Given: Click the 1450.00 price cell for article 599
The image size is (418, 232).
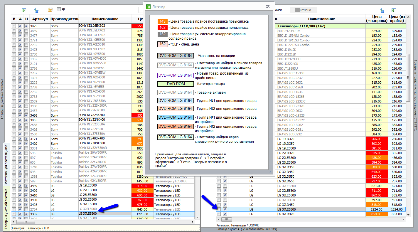Looking at the screenshot, I should coord(142,181).
